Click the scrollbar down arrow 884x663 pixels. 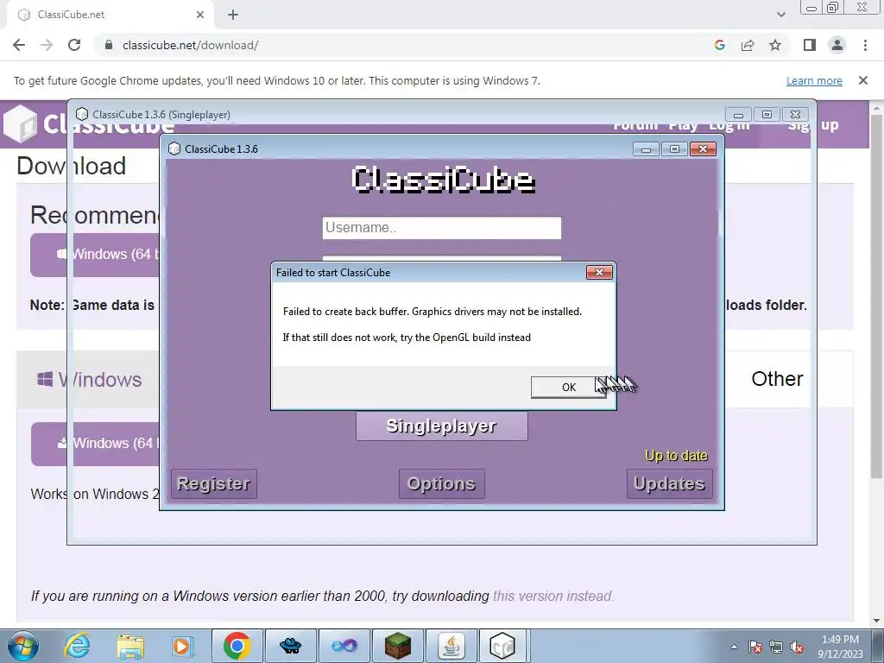pos(877,622)
